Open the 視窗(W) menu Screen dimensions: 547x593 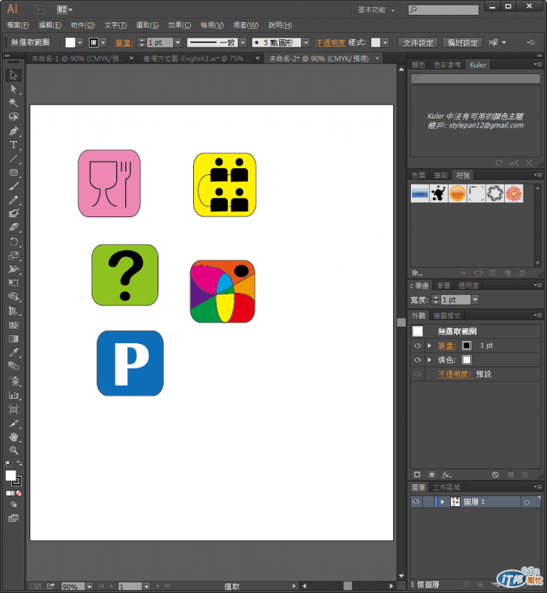pyautogui.click(x=246, y=25)
